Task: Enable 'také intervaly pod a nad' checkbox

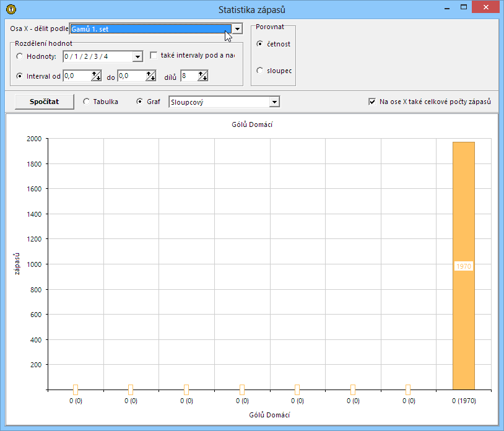Action: [154, 56]
